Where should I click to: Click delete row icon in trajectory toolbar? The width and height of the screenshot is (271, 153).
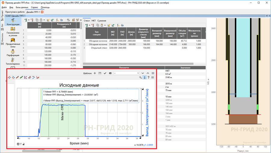pos(32,20)
